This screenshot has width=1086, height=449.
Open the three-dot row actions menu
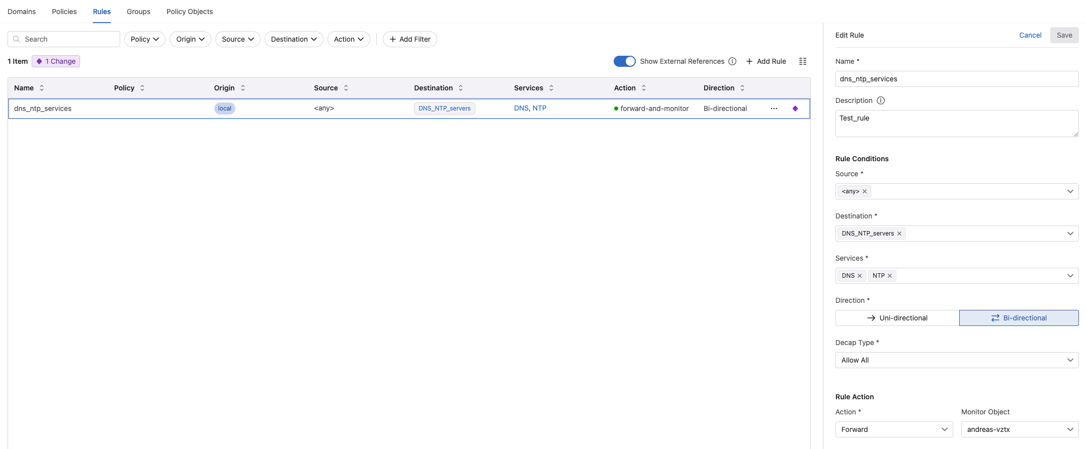pyautogui.click(x=774, y=108)
